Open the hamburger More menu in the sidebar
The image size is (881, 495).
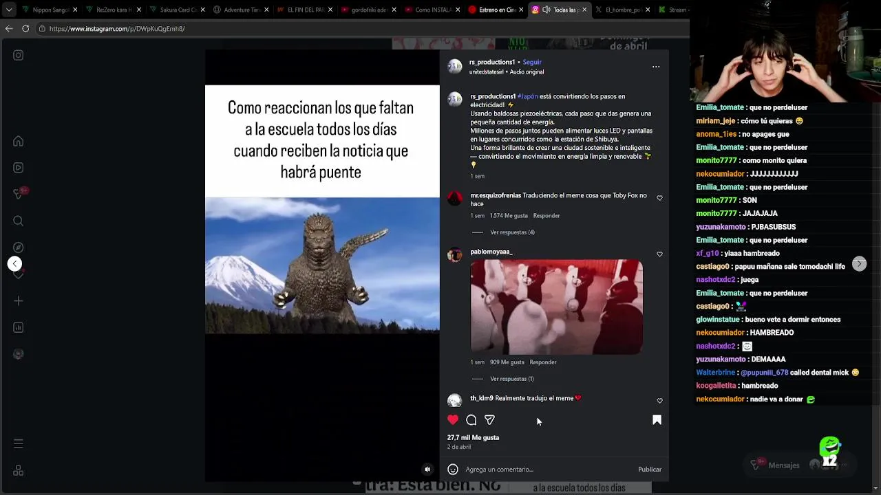tap(19, 444)
